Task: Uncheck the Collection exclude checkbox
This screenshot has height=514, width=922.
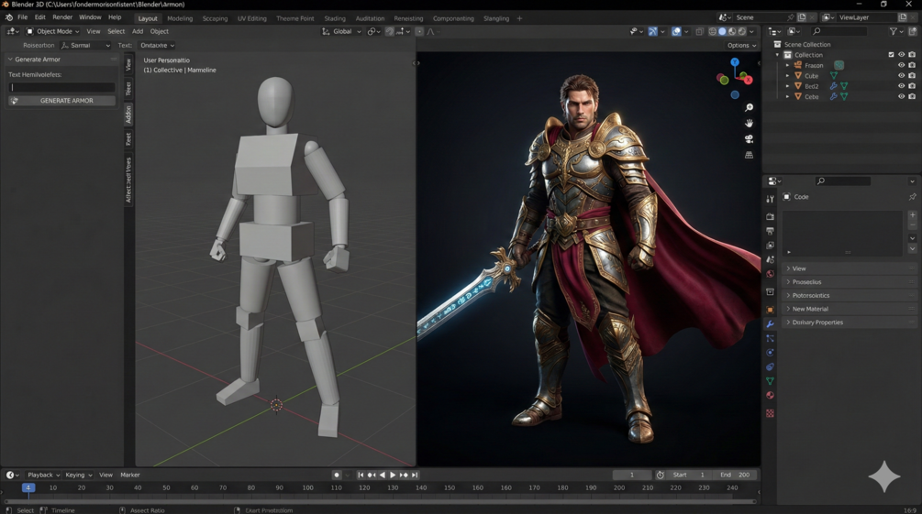Action: 891,55
